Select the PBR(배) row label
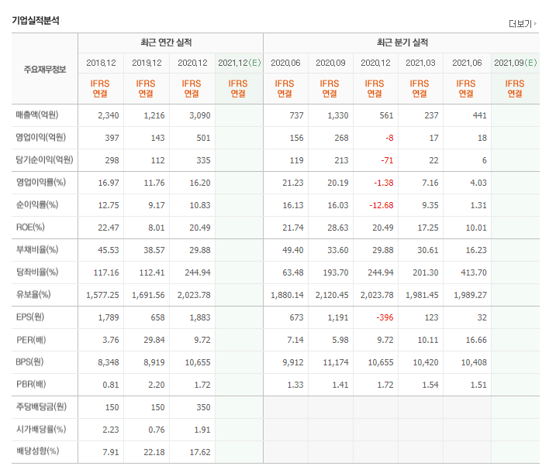 [31, 384]
